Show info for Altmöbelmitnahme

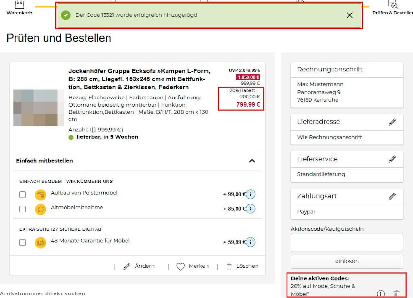250,209
